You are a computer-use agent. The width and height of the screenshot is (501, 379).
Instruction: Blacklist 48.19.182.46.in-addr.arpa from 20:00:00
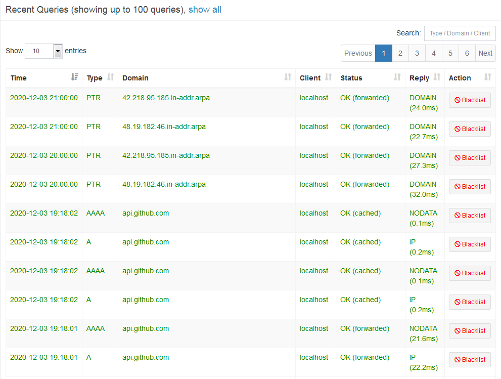[x=470, y=186]
